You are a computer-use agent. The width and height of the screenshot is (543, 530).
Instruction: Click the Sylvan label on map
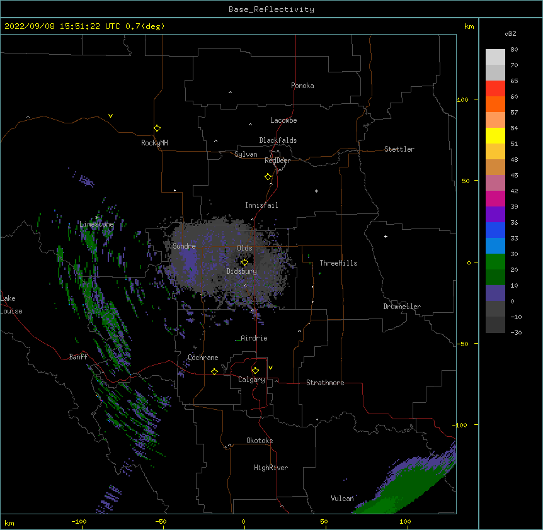(x=246, y=154)
